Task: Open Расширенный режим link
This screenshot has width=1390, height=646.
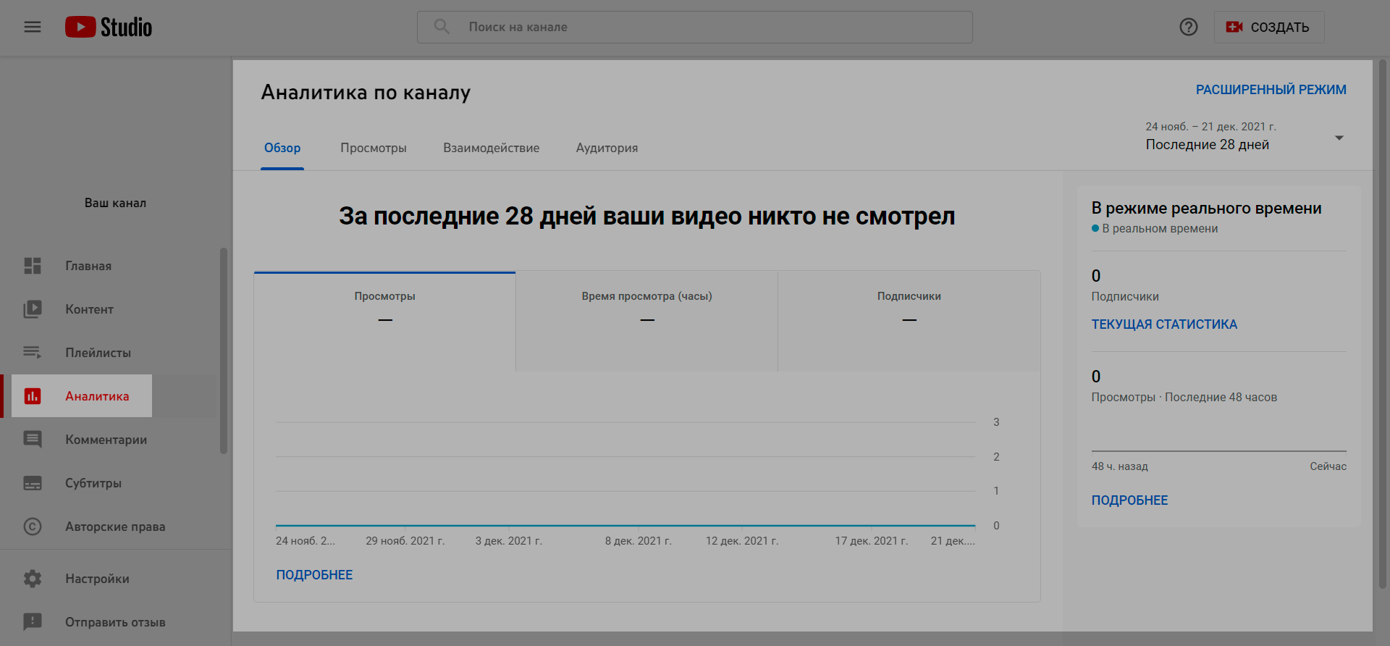Action: click(x=1271, y=90)
